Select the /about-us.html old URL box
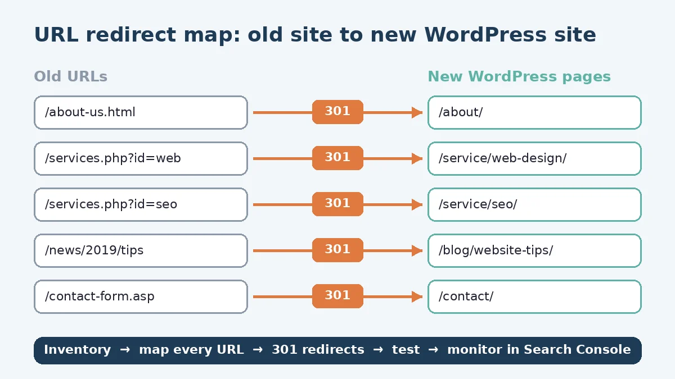The height and width of the screenshot is (379, 675). pyautogui.click(x=141, y=112)
